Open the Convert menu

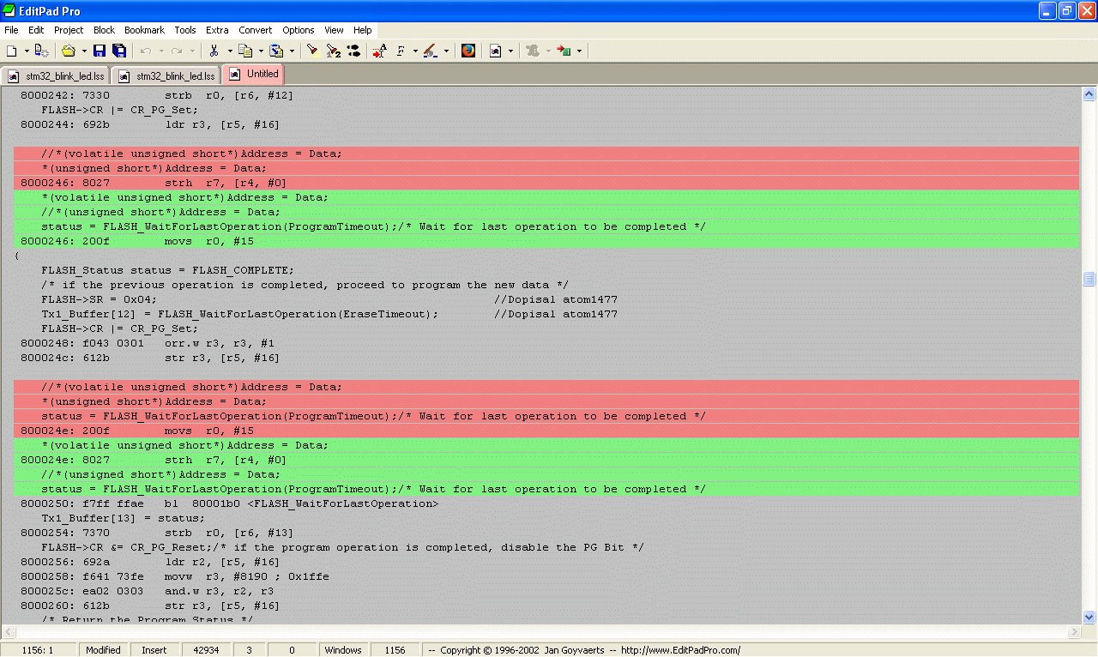click(255, 30)
